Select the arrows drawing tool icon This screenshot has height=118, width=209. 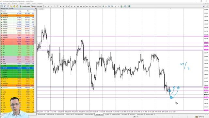67,6
